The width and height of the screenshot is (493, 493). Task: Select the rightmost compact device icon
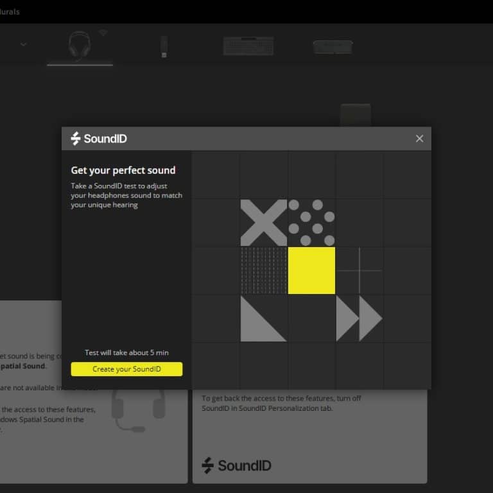click(332, 46)
